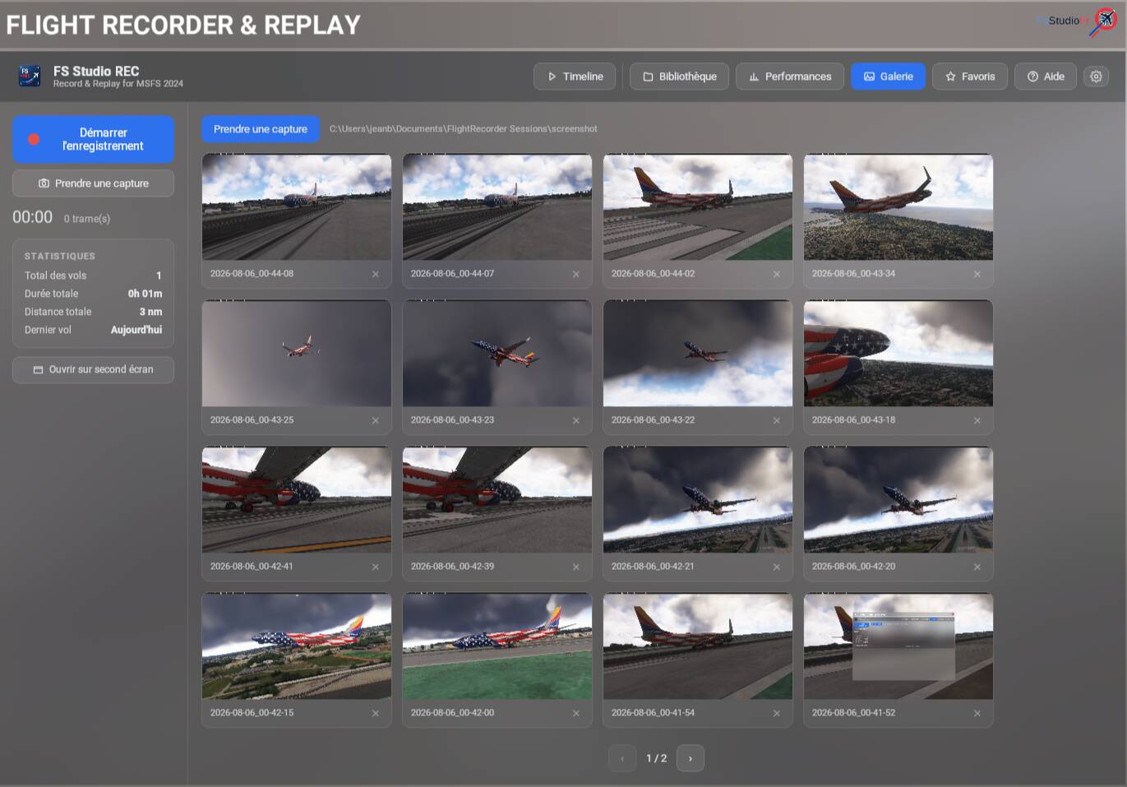The height and width of the screenshot is (787, 1127).
Task: Delete the 2026-08-06_00-42-15 capture via X
Action: pos(376,713)
